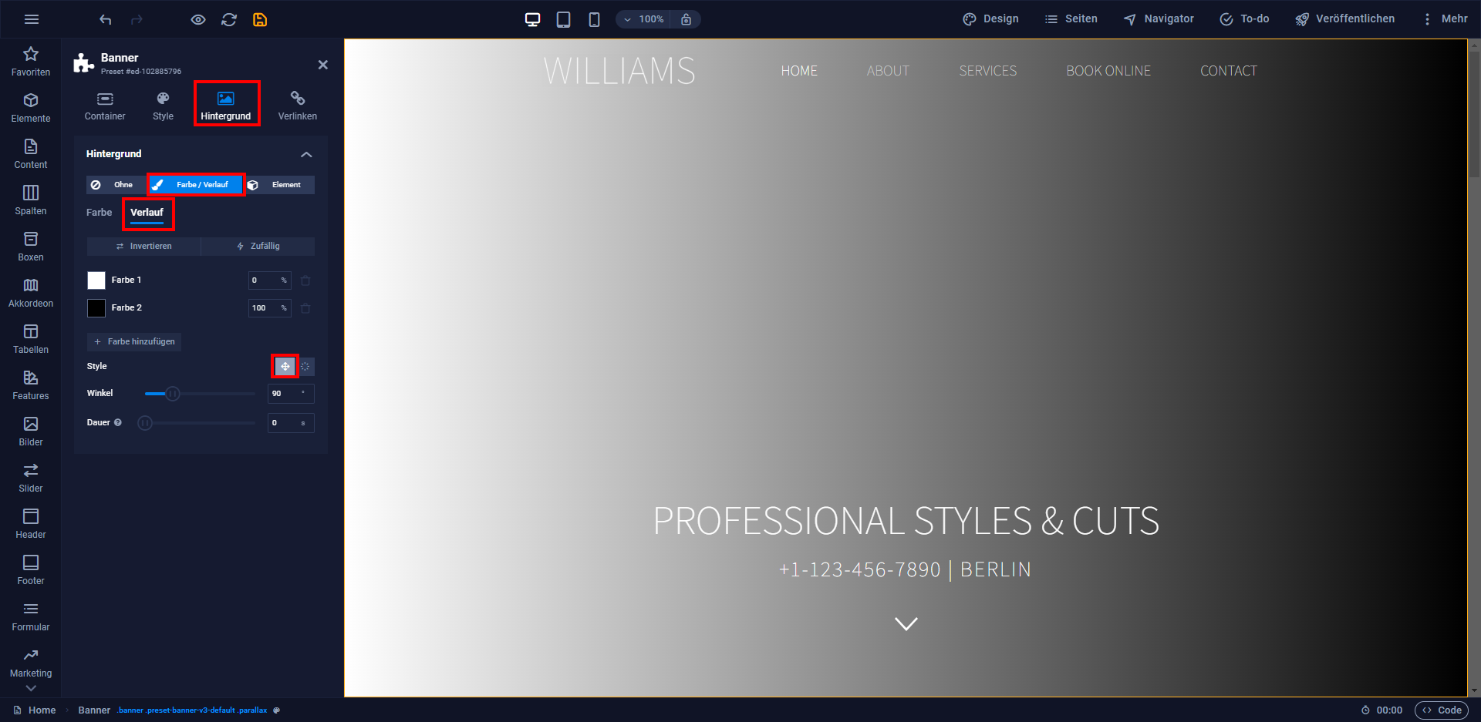Reload the editor with refresh icon

(x=229, y=19)
